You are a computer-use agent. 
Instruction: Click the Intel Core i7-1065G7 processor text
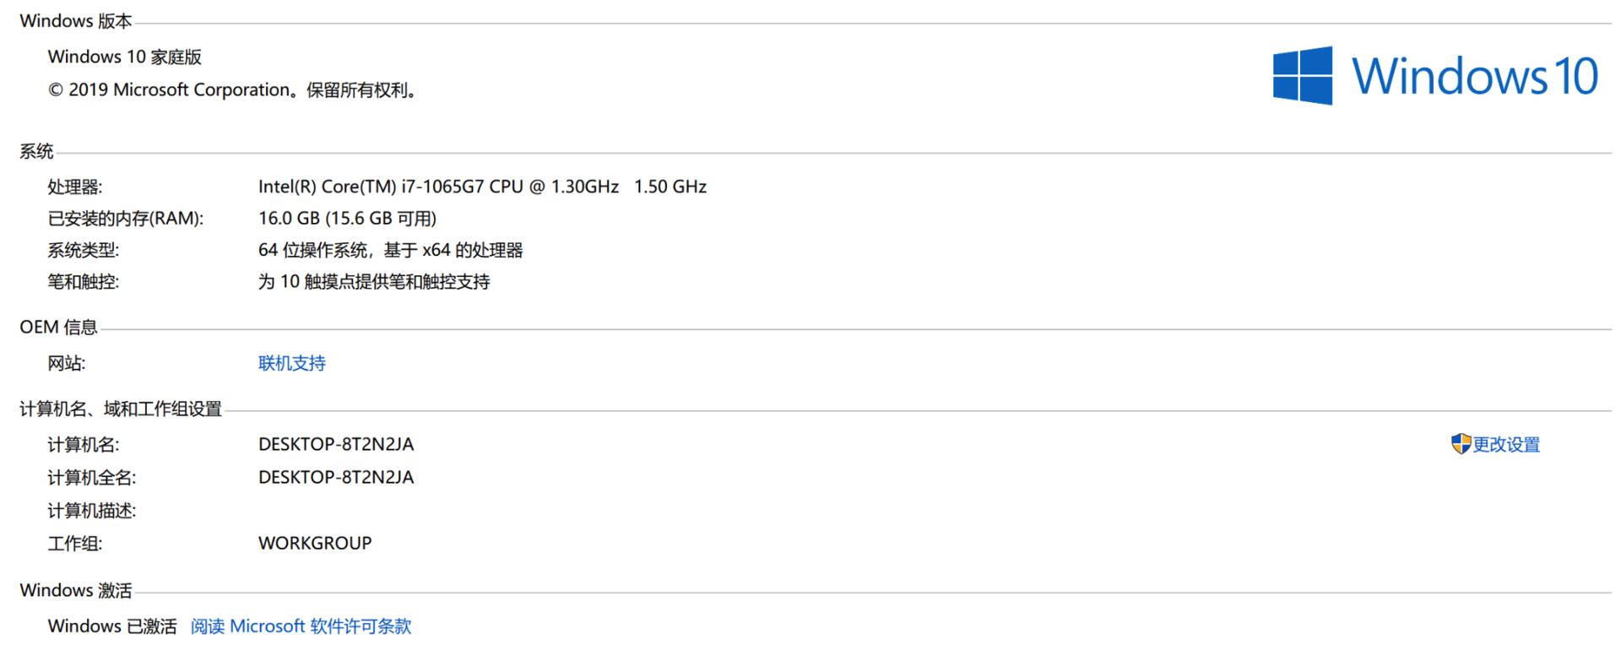click(482, 187)
